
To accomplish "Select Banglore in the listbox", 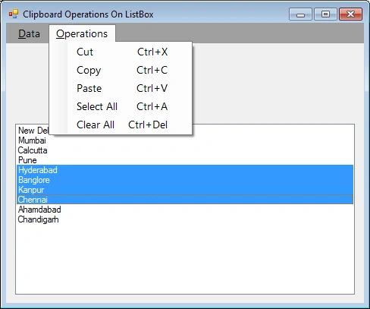I will click(x=185, y=180).
